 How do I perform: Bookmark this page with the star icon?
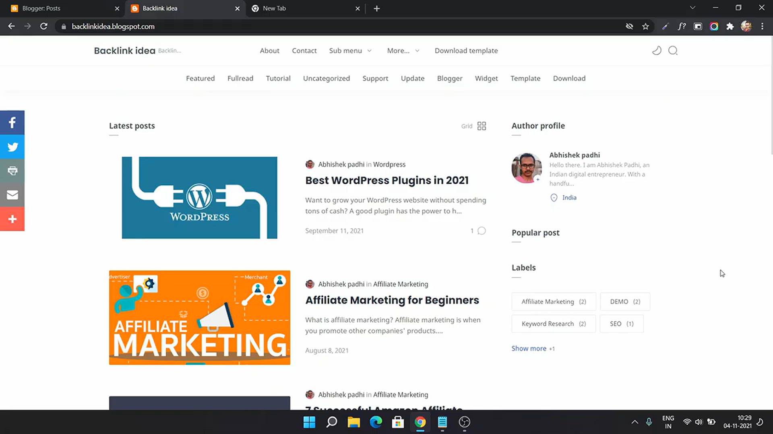point(646,27)
